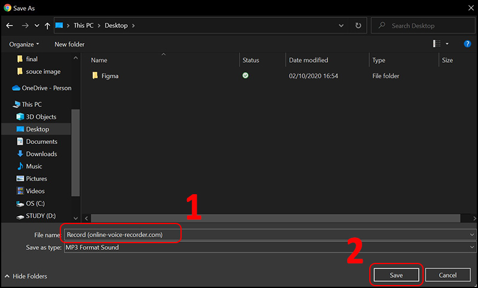Click the Videos film icon

click(20, 191)
